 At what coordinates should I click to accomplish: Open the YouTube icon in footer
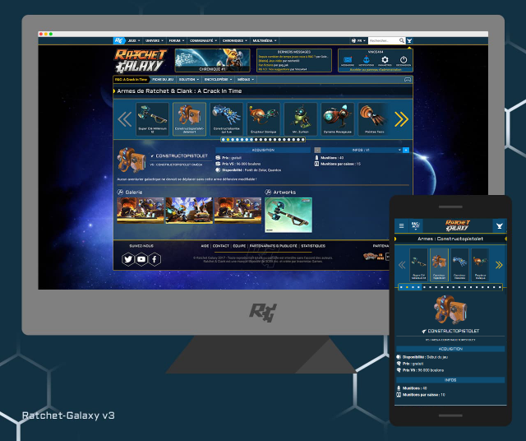[x=141, y=259]
